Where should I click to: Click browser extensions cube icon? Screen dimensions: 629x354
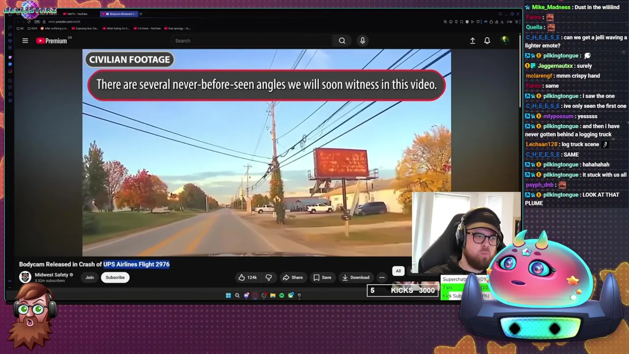pyautogui.click(x=491, y=22)
